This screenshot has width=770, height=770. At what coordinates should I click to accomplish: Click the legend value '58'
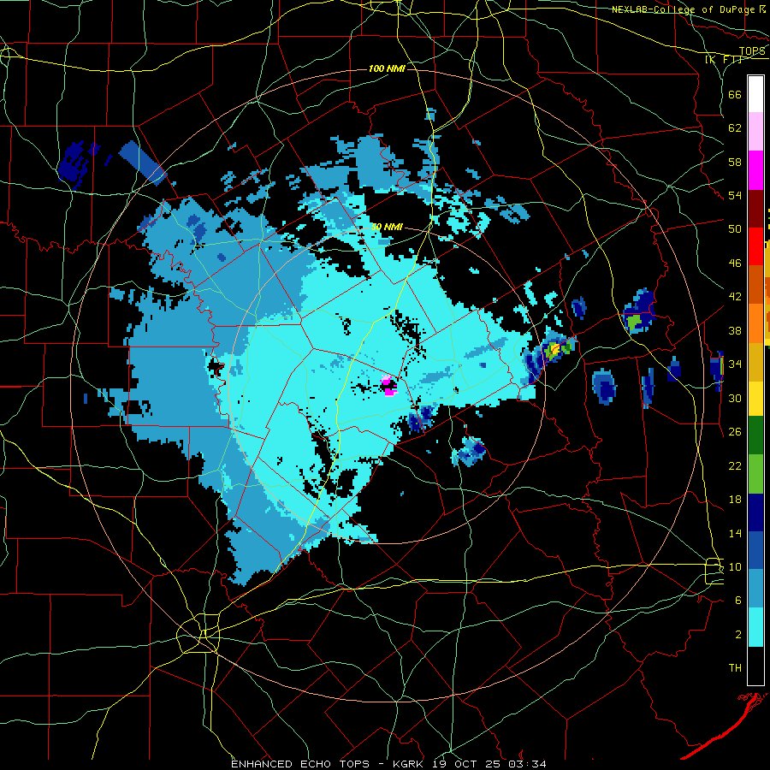click(735, 162)
